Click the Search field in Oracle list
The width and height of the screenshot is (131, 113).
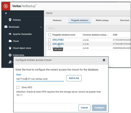pyautogui.click(x=88, y=28)
